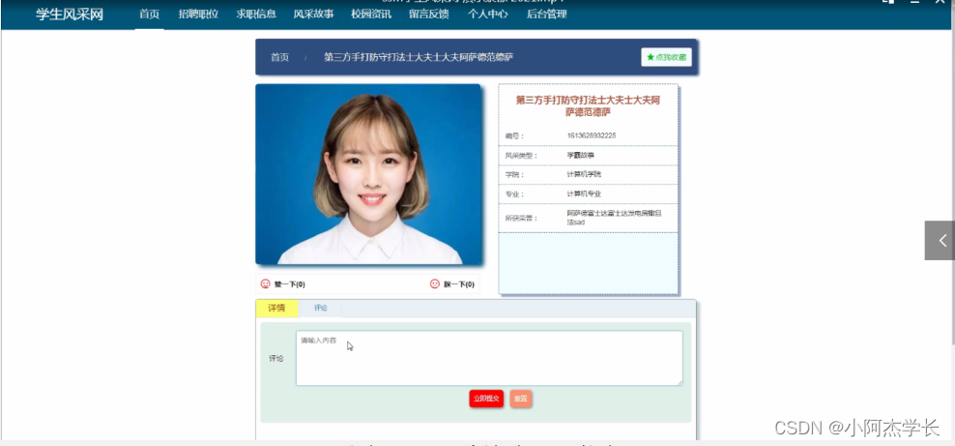Open 后台管理 in the top navigation
Image resolution: width=955 pixels, height=446 pixels.
click(x=547, y=14)
